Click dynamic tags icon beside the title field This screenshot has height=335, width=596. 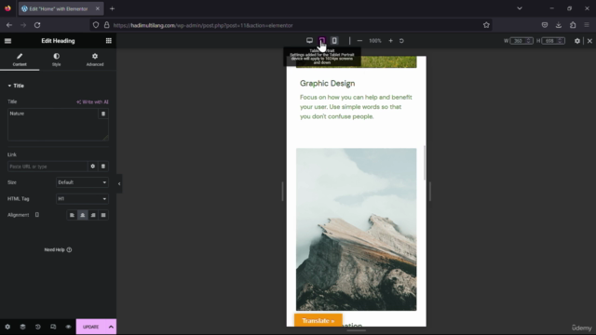coord(103,114)
